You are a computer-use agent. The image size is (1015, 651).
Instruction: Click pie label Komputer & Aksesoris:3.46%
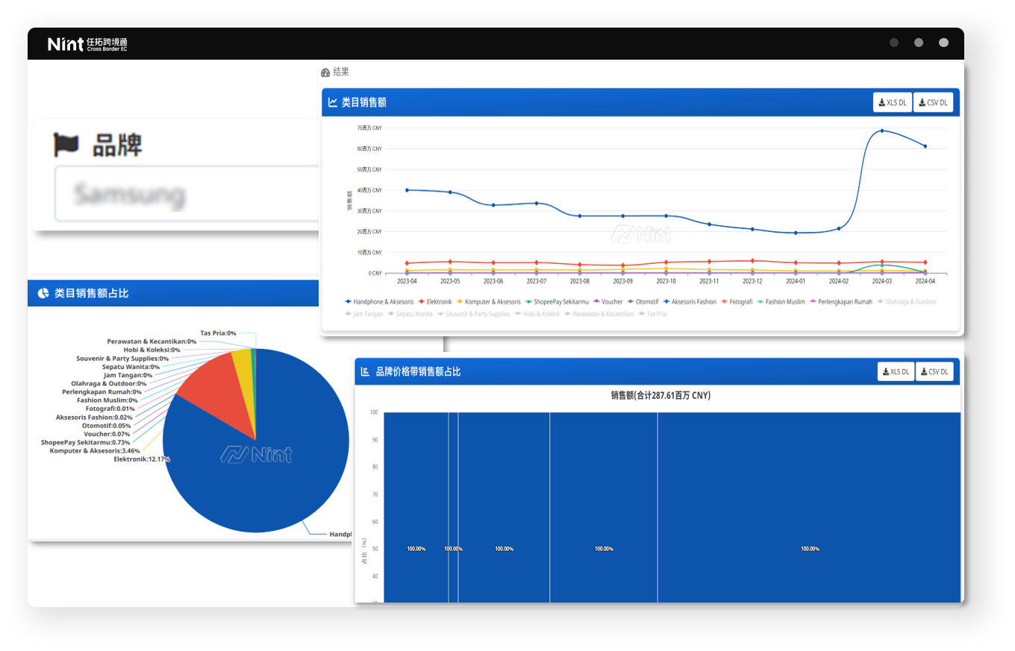95,450
